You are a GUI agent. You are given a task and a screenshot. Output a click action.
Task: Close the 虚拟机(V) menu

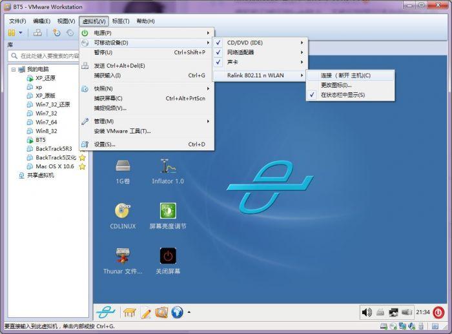click(94, 21)
